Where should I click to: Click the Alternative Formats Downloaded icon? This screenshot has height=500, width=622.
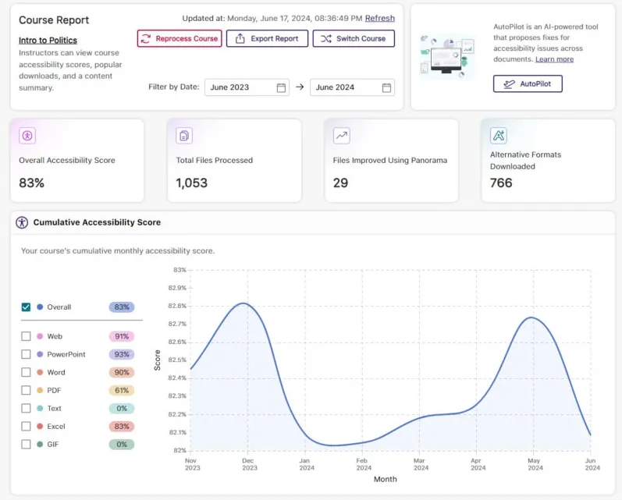pos(499,136)
